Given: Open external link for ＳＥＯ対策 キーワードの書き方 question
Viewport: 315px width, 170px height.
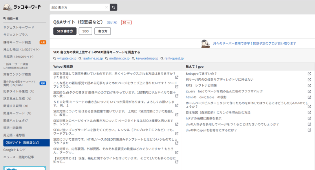Looking at the screenshot, I should coord(177,105).
